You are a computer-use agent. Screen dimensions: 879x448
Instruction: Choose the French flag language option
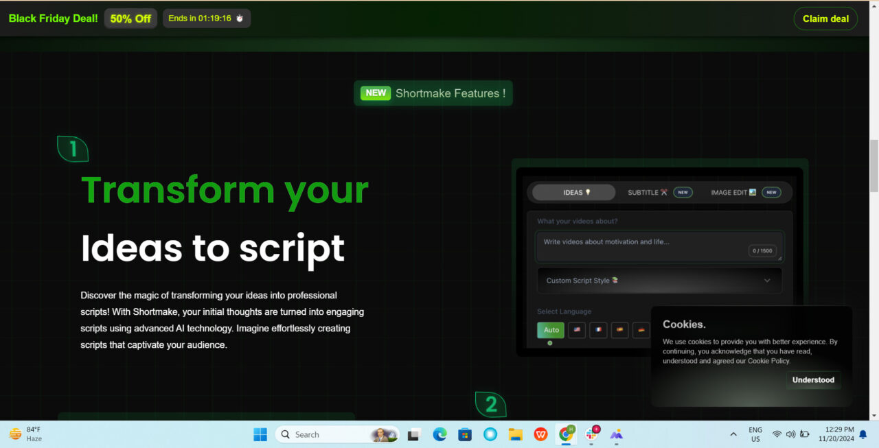coord(598,330)
